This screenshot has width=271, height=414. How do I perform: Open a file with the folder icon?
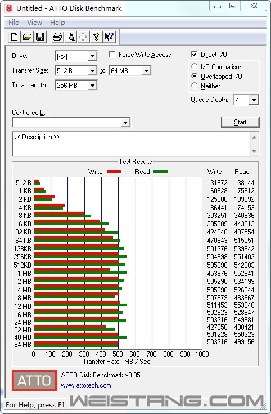tap(27, 37)
